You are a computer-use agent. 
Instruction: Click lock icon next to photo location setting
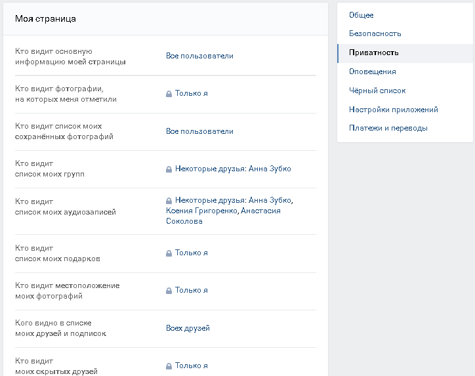pos(169,291)
